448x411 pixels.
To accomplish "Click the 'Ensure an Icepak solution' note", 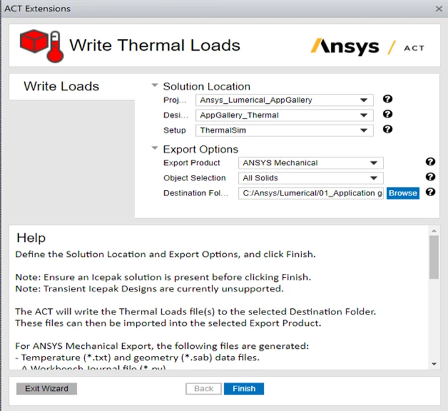I will tap(163, 278).
